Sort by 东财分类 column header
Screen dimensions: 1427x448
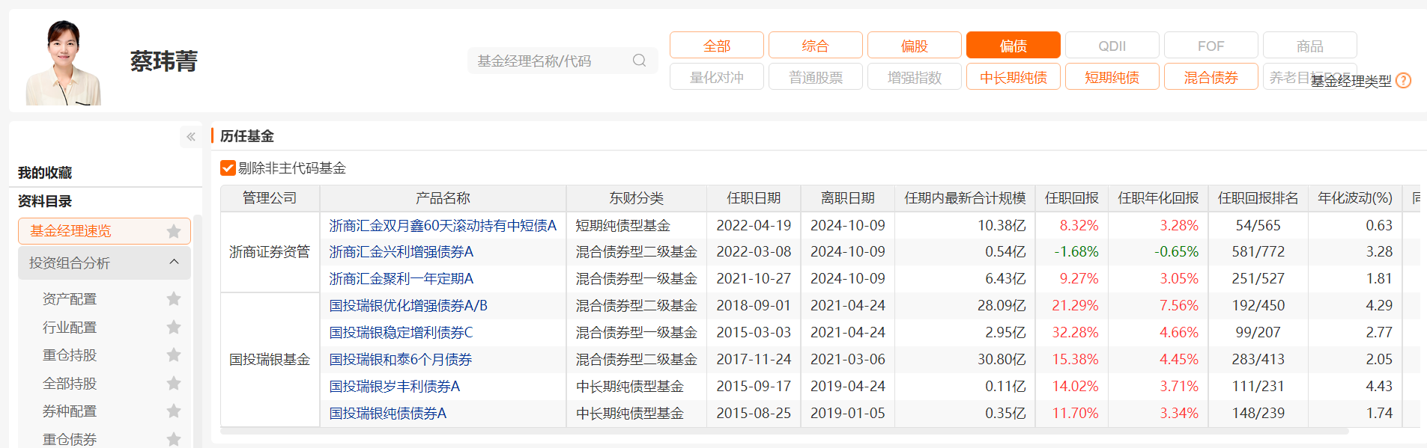tap(637, 198)
